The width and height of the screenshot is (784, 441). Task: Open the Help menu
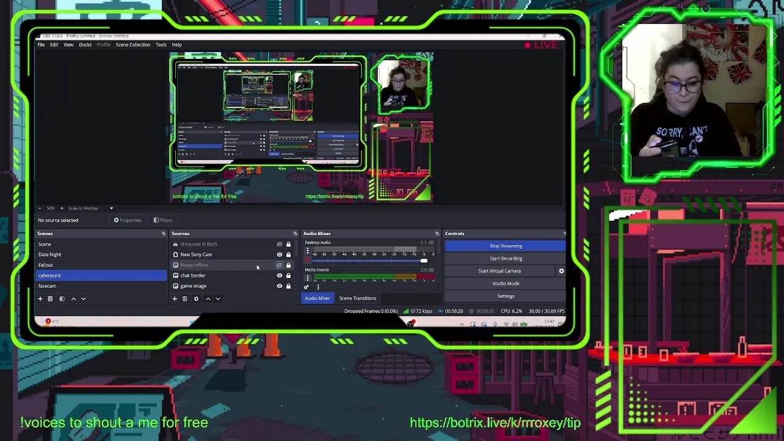click(x=176, y=45)
